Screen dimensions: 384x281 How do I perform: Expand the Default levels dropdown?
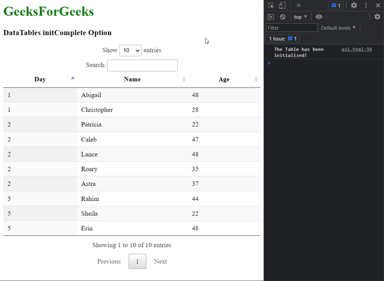pos(338,28)
